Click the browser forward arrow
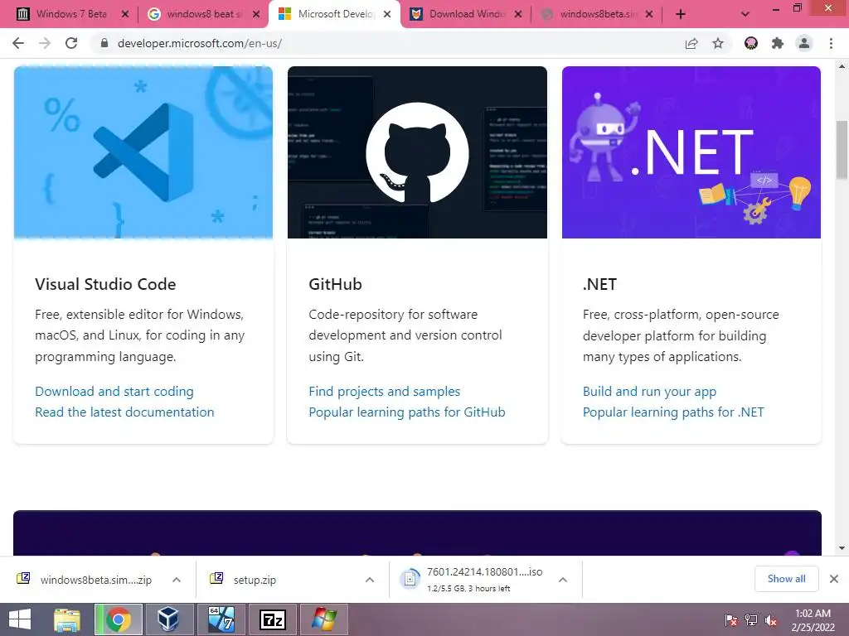The width and height of the screenshot is (849, 636). pyautogui.click(x=45, y=43)
